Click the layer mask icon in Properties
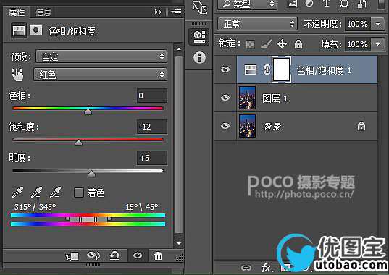389x275 pixels. 36,30
